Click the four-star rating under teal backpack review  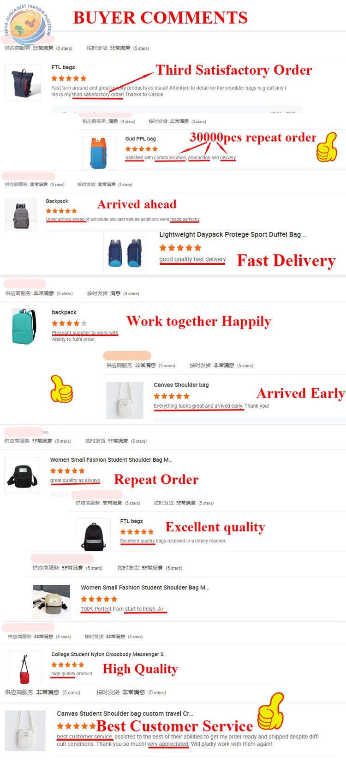click(x=69, y=323)
